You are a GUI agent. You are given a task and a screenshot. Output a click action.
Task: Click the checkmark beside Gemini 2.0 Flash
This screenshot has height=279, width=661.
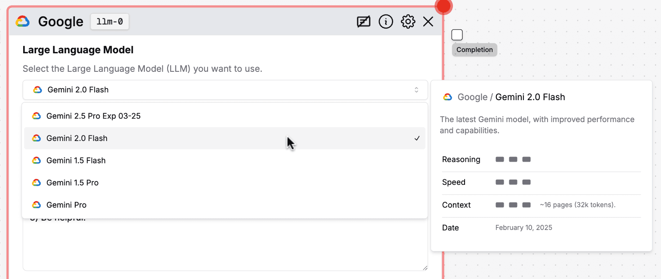[x=417, y=138]
